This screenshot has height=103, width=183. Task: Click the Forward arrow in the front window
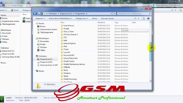click(39, 14)
